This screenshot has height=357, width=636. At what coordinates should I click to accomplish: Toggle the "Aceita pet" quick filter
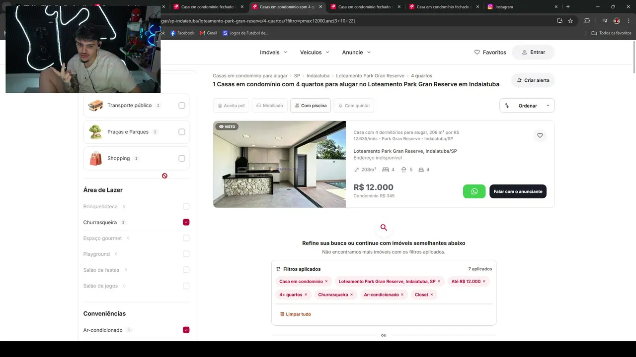pos(231,106)
